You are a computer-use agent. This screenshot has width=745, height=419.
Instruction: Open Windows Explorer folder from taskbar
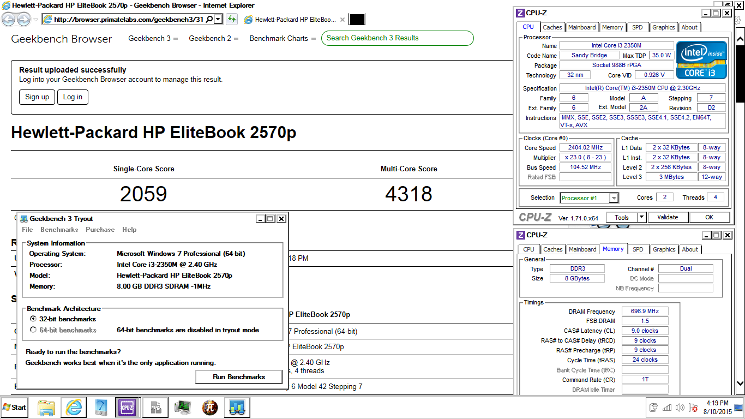[x=46, y=408]
